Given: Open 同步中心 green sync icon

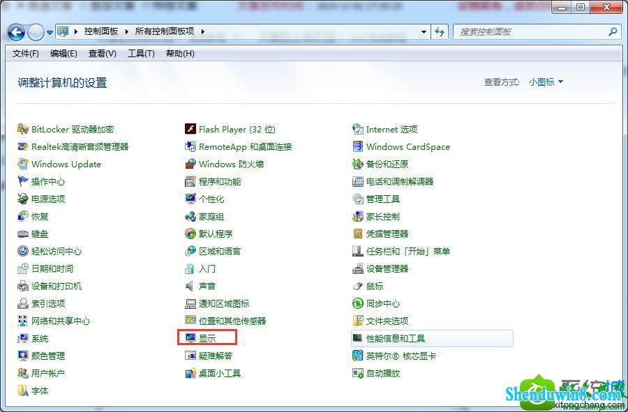Looking at the screenshot, I should (358, 304).
